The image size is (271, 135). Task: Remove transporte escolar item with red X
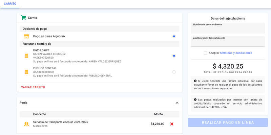(x=172, y=124)
